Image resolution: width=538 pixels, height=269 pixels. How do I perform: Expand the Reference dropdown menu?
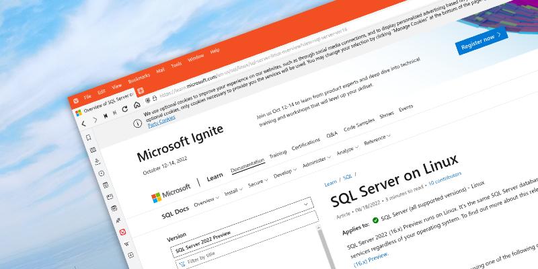(377, 140)
